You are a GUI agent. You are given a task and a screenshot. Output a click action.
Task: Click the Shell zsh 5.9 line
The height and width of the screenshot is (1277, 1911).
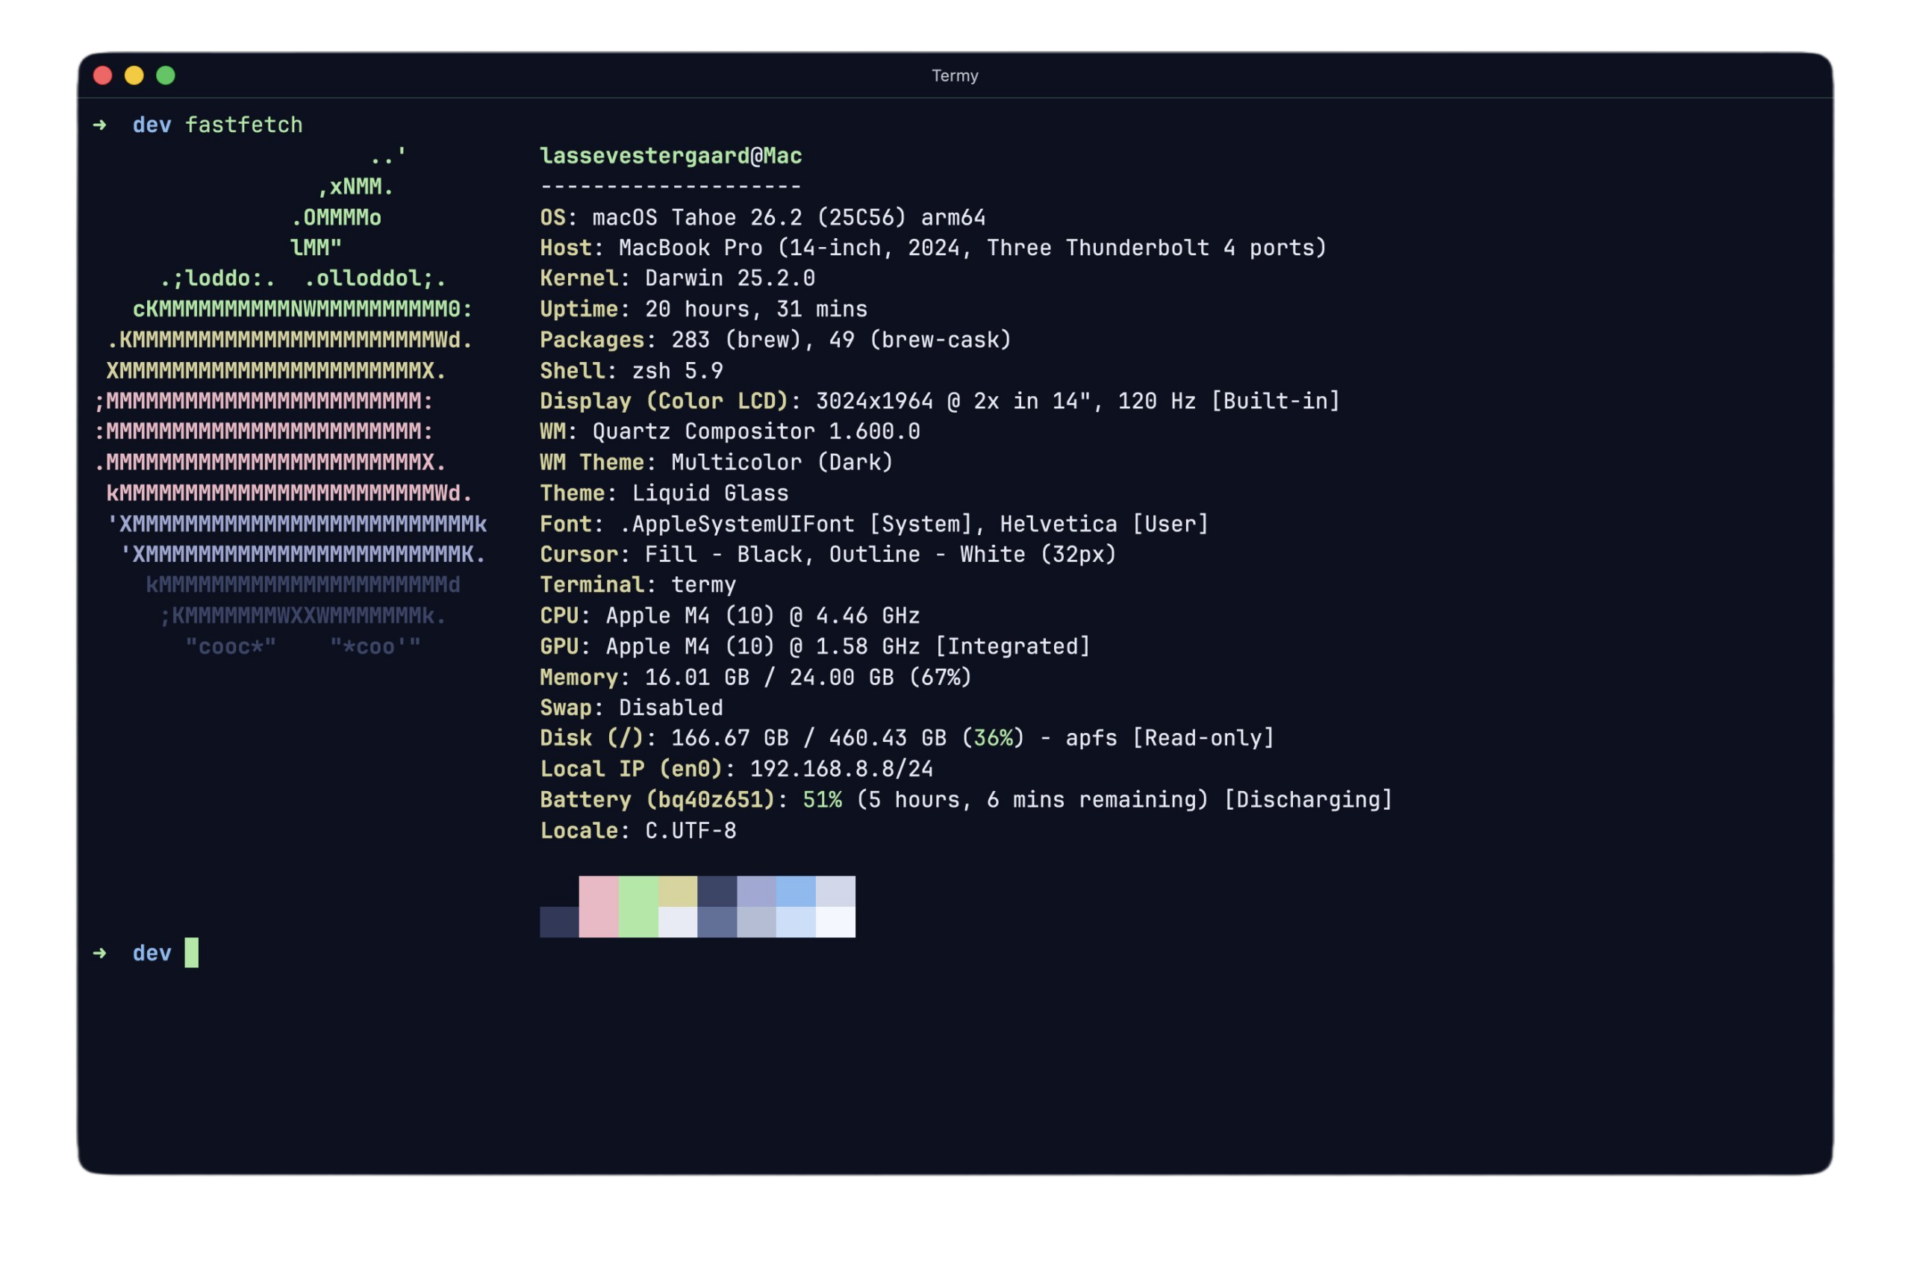[632, 370]
